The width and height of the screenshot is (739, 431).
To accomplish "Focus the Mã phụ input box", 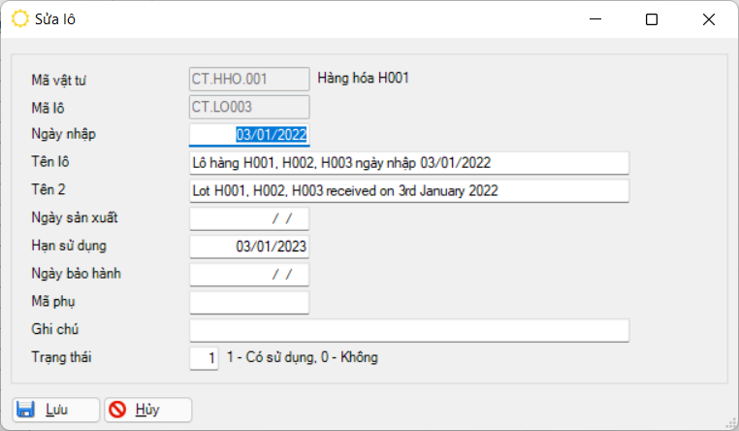I will coord(249,303).
